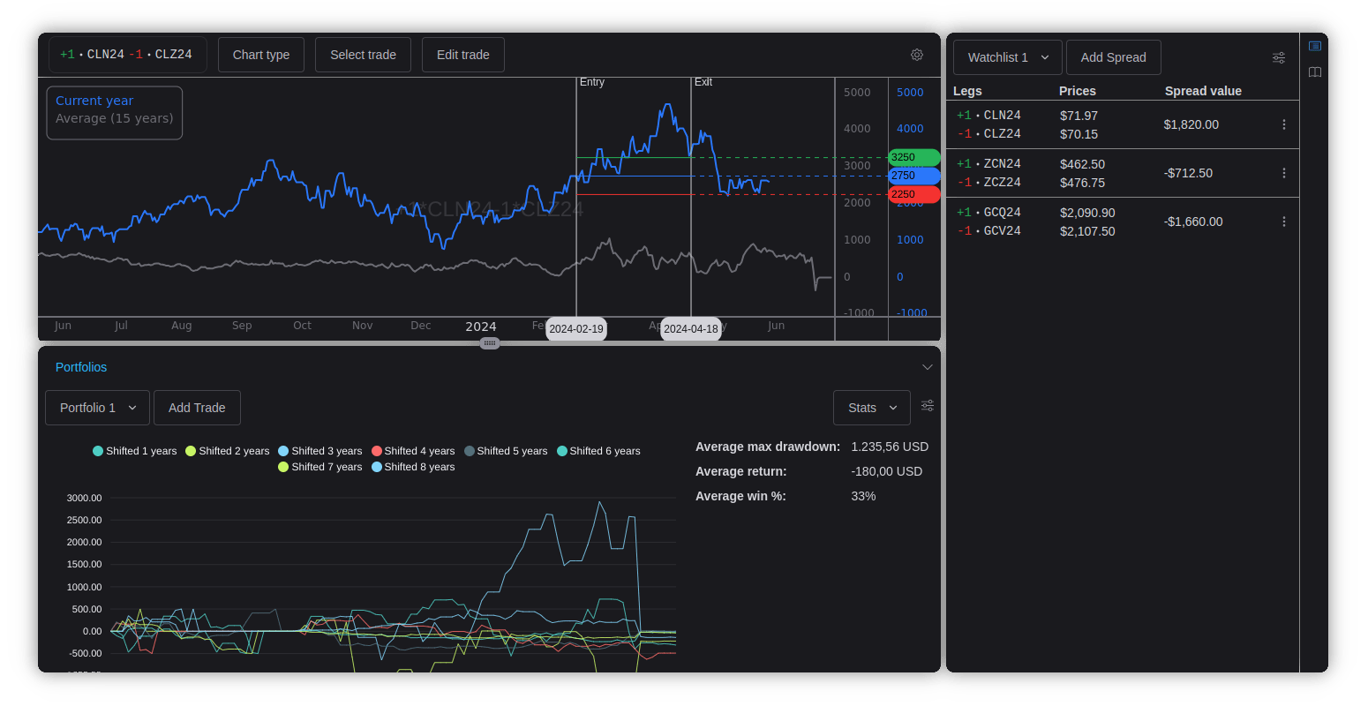Click the Add Spread button
Screen dimensions: 1368x706
[x=1113, y=57]
